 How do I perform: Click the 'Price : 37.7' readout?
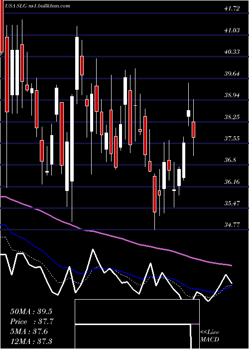coord(32,322)
